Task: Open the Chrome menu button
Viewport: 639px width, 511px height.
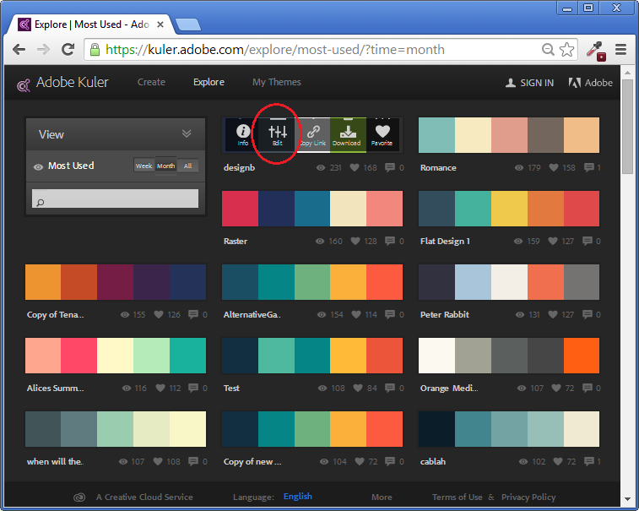Action: [x=620, y=50]
